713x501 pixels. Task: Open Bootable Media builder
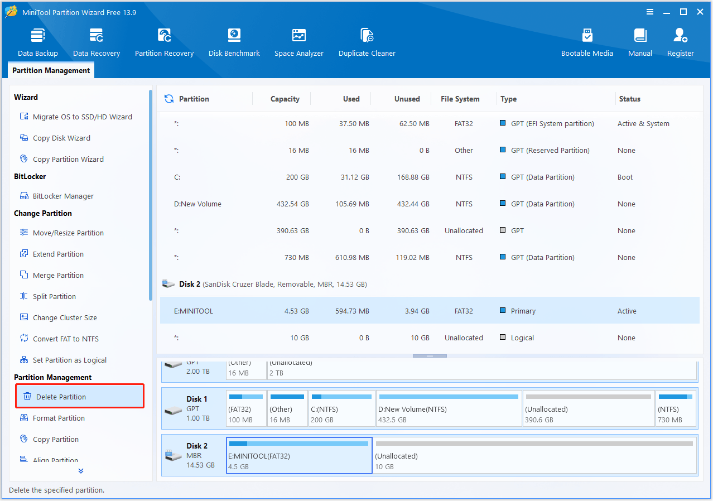pos(587,42)
